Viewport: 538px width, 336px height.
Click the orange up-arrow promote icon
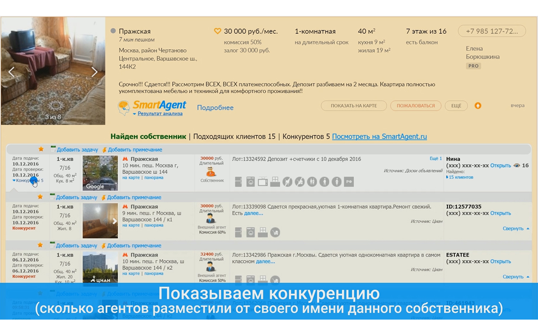pos(478,105)
